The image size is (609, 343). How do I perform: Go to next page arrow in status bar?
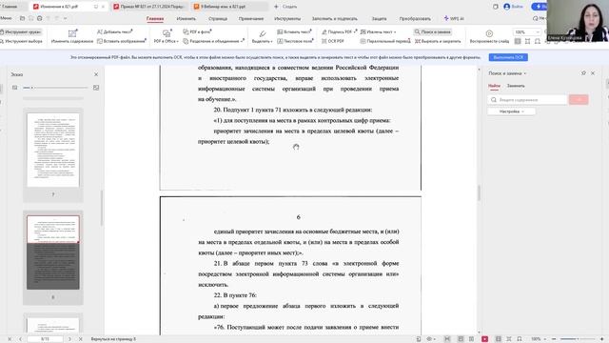[x=69, y=339]
